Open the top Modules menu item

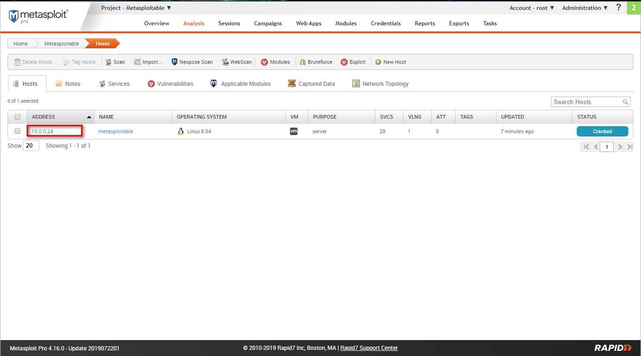click(346, 23)
